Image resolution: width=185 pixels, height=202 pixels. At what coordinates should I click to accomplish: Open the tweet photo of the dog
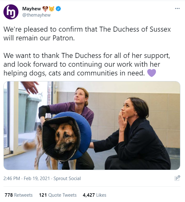coord(92,126)
